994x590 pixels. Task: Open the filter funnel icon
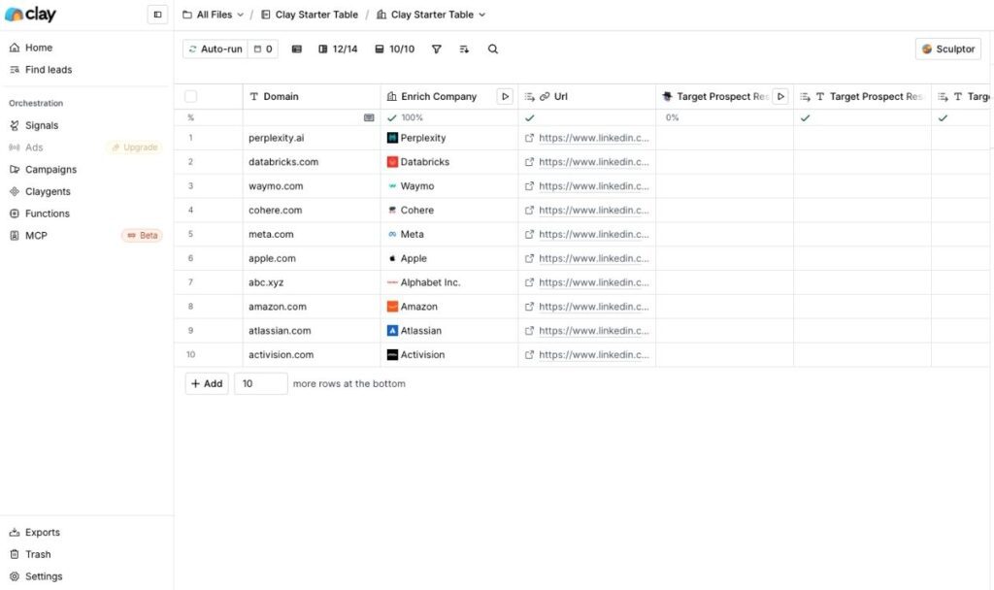coord(436,49)
